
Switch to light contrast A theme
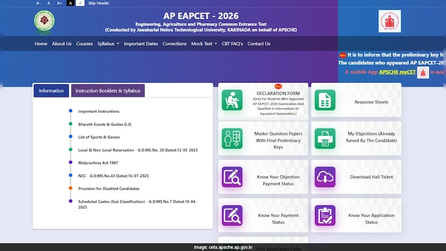click(x=80, y=3)
